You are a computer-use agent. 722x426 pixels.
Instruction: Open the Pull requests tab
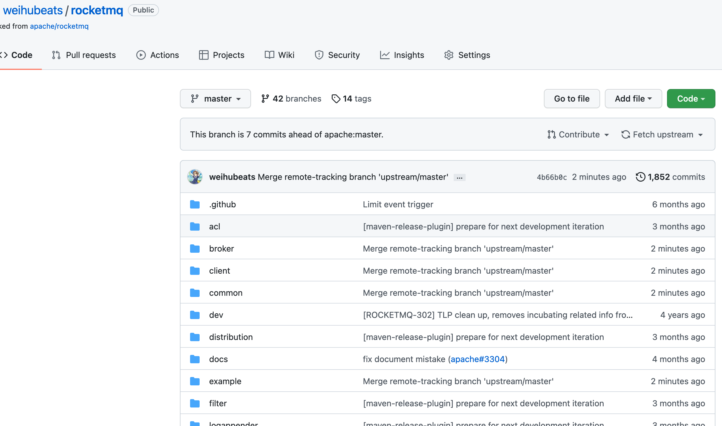tap(84, 55)
